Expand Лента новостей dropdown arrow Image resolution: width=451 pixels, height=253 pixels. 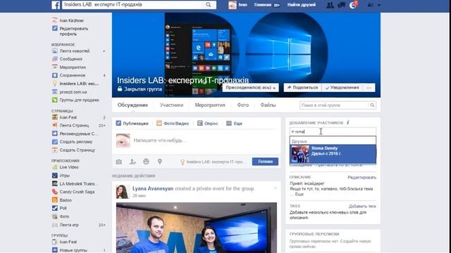coord(104,51)
